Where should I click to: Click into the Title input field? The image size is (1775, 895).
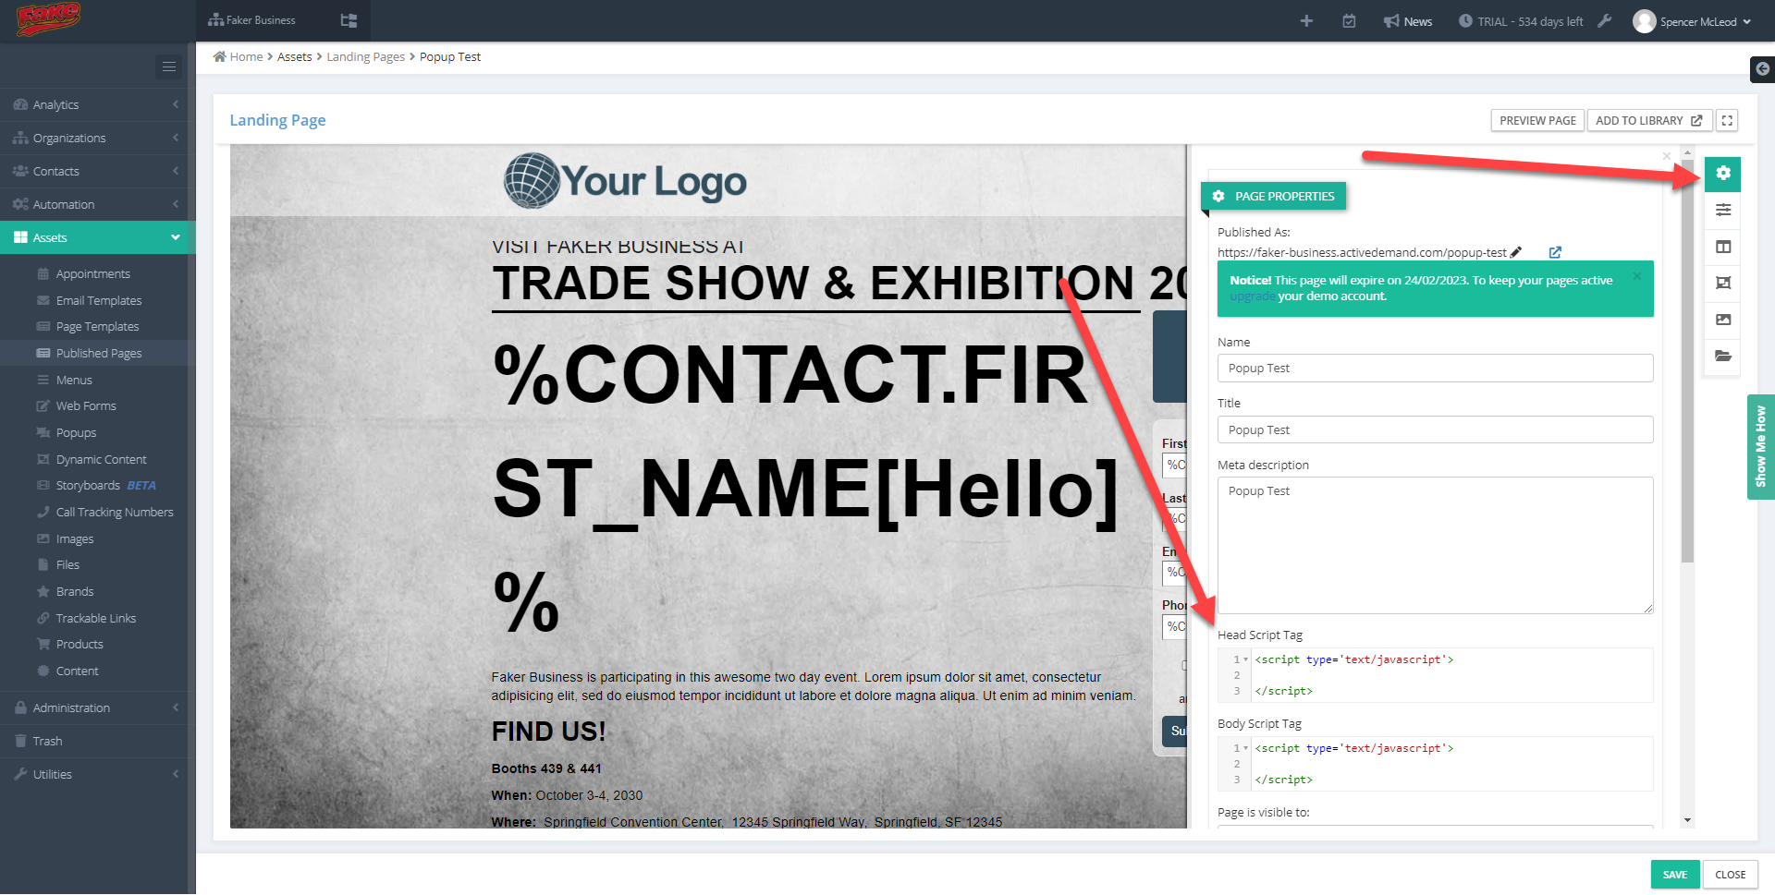pyautogui.click(x=1435, y=430)
